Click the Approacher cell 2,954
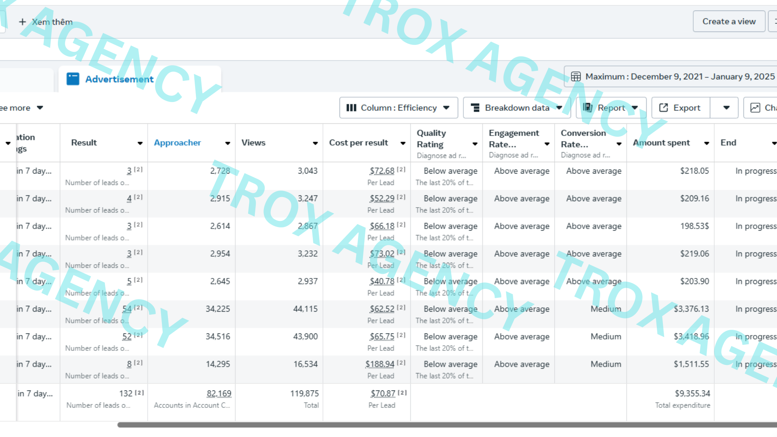Image resolution: width=777 pixels, height=437 pixels. (x=220, y=253)
